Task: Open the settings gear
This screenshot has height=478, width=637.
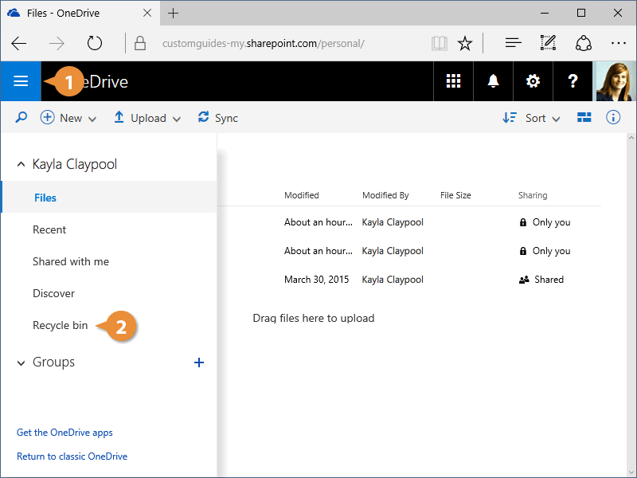Action: [533, 81]
